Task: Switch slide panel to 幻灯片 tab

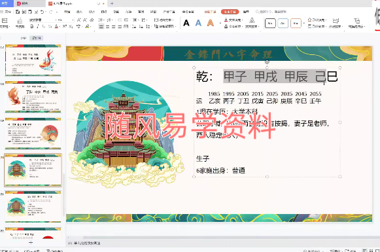Action: [x=37, y=38]
